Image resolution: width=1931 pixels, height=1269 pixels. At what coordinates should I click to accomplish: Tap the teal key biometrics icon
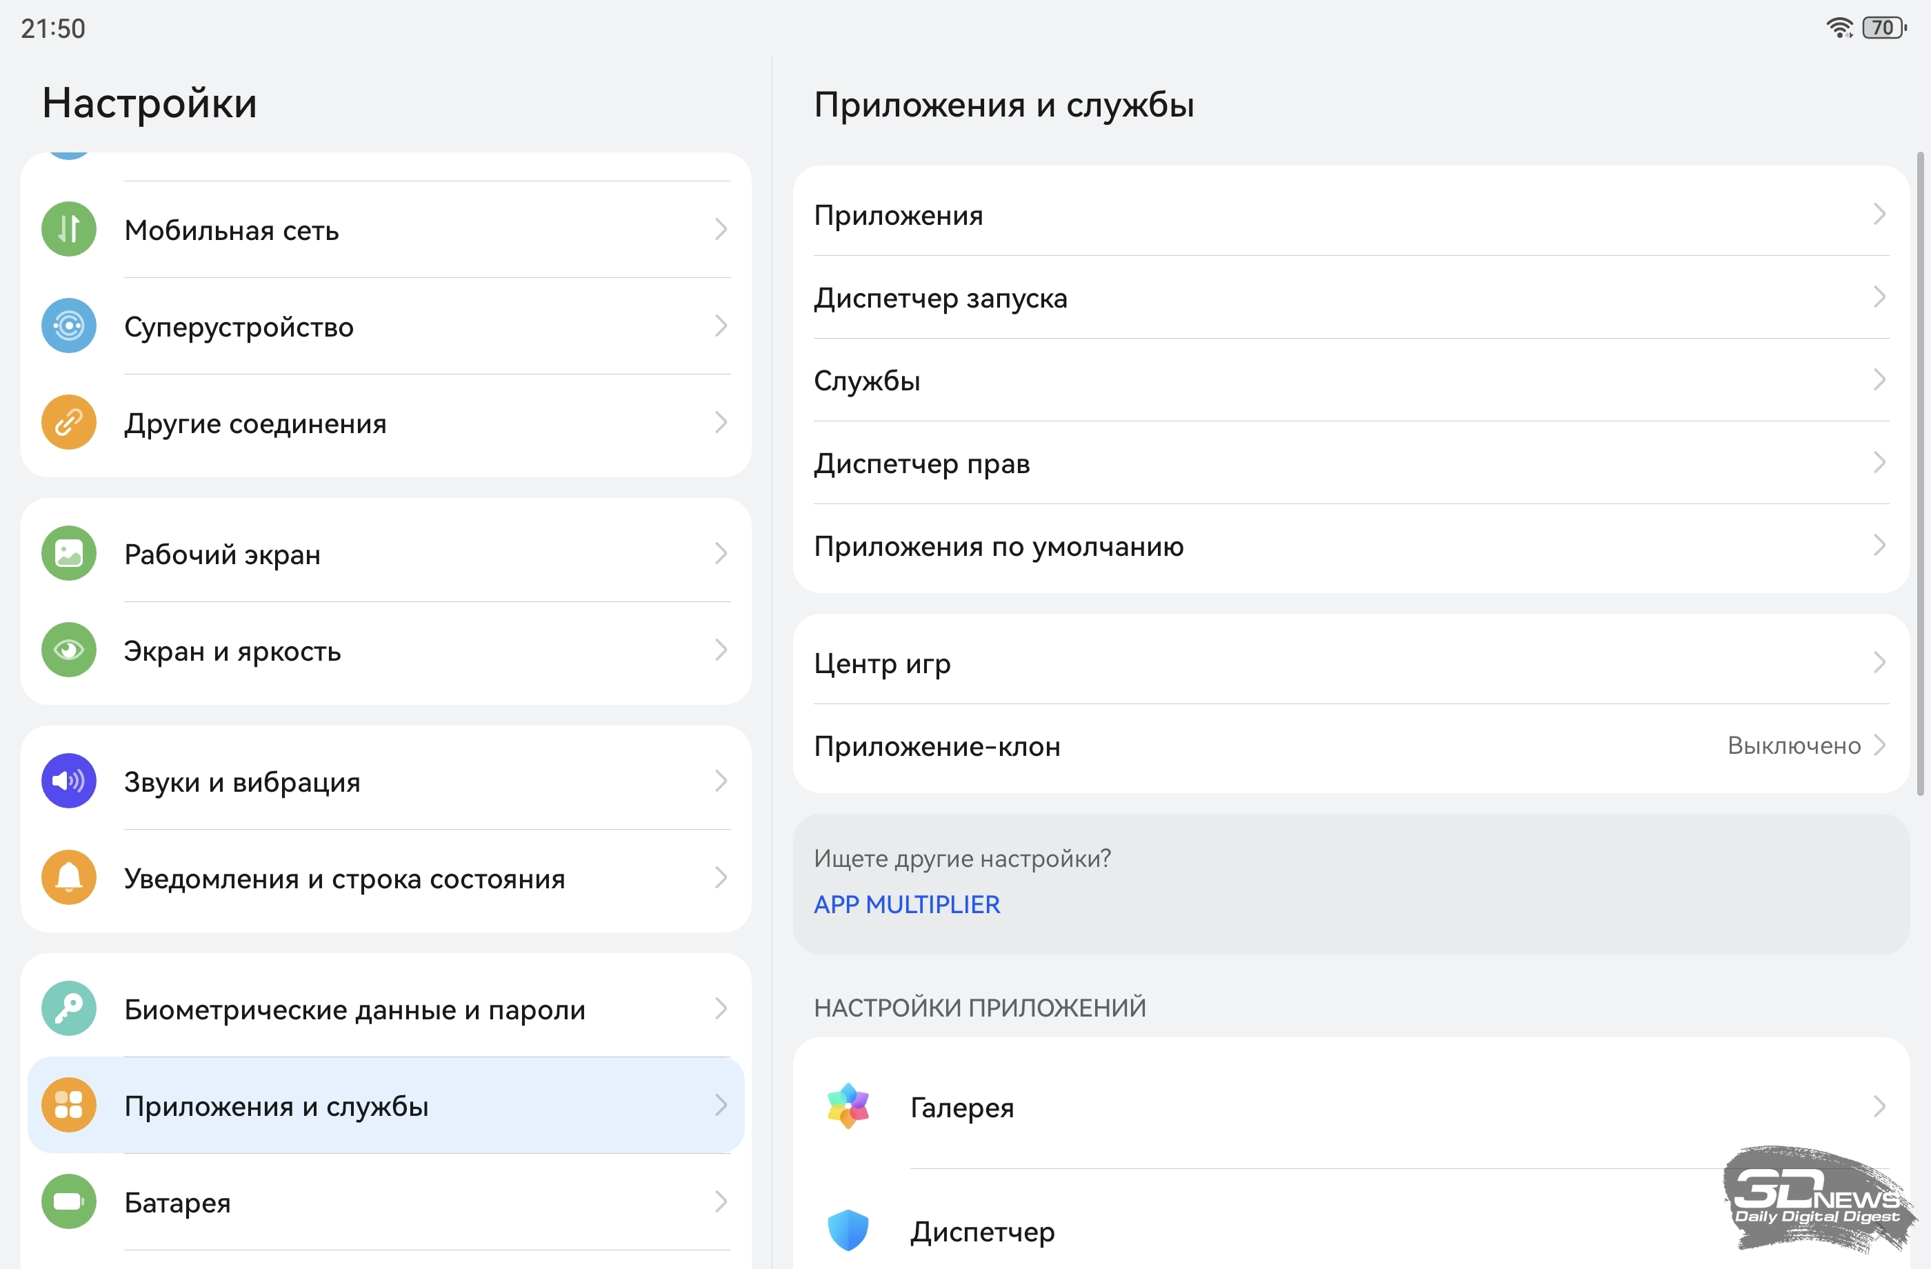point(69,1008)
